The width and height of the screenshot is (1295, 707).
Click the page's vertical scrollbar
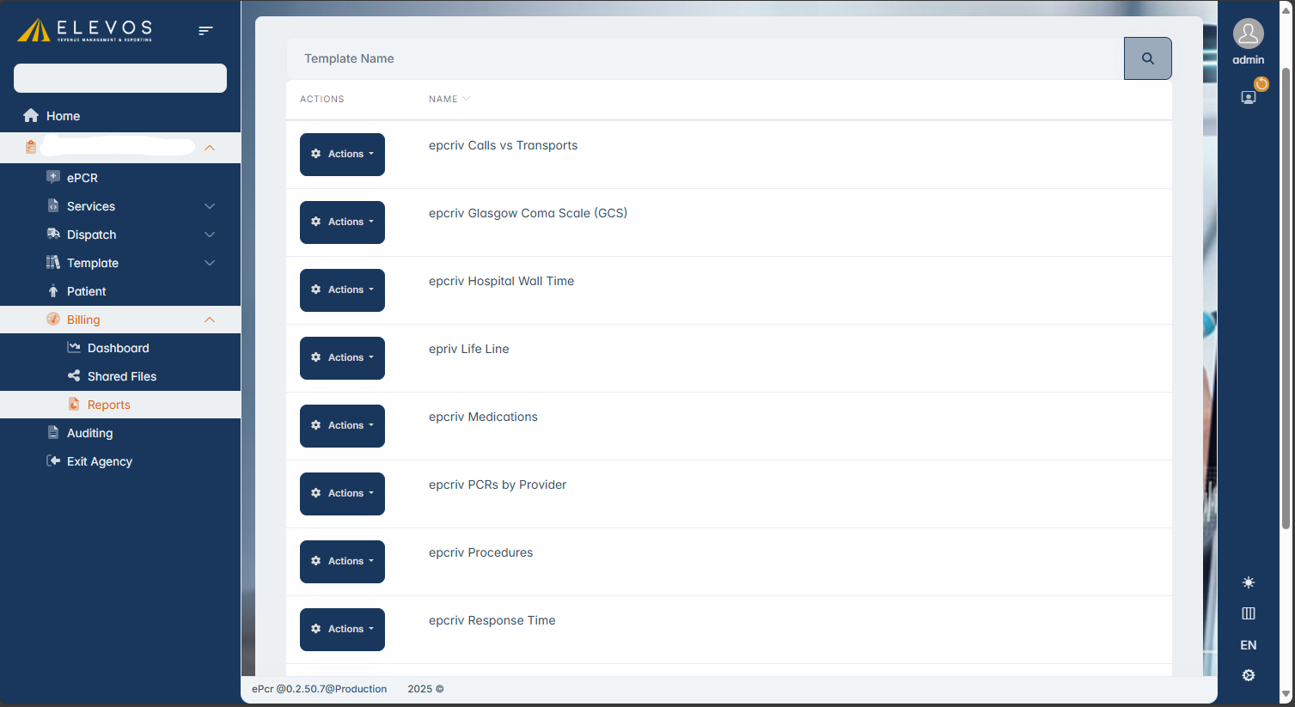tap(1286, 292)
